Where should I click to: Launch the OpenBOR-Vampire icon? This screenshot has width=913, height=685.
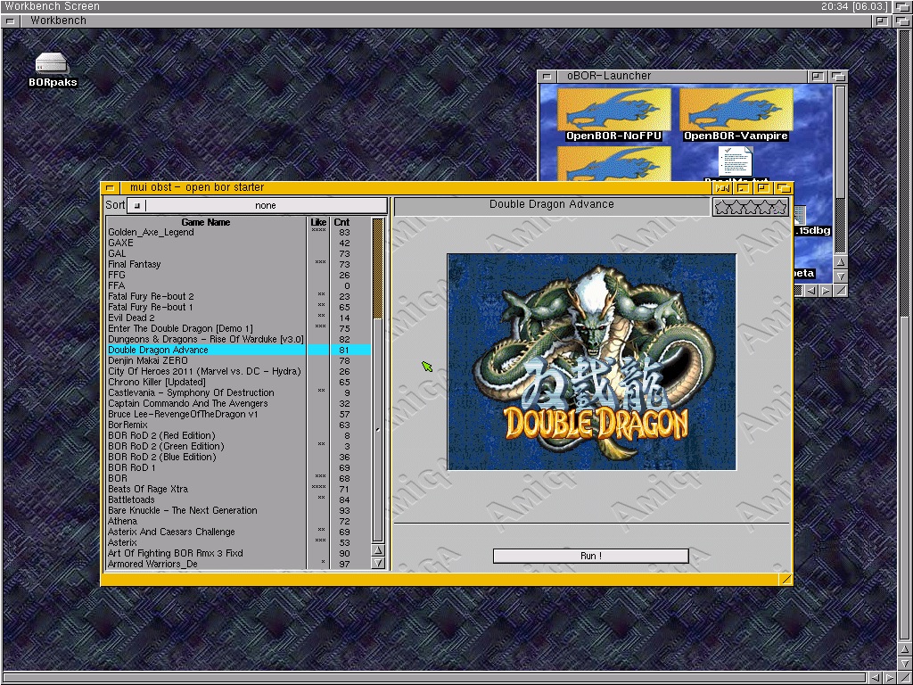point(736,113)
